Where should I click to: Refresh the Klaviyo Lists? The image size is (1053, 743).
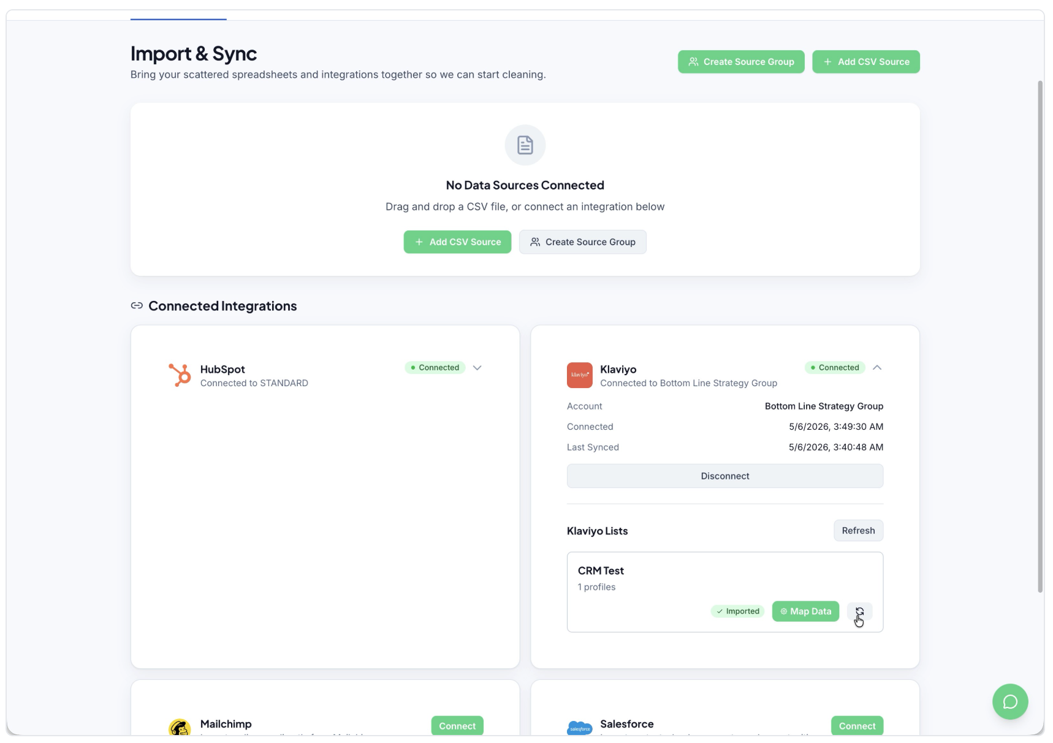(858, 531)
